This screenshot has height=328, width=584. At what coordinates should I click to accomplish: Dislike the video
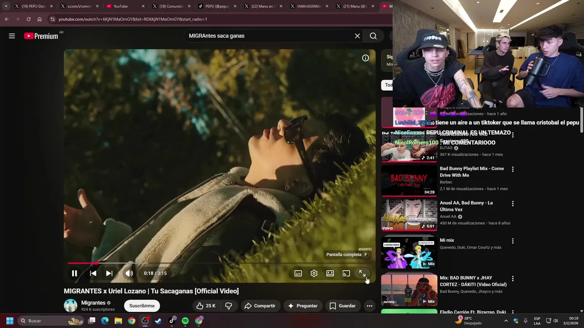[229, 306]
